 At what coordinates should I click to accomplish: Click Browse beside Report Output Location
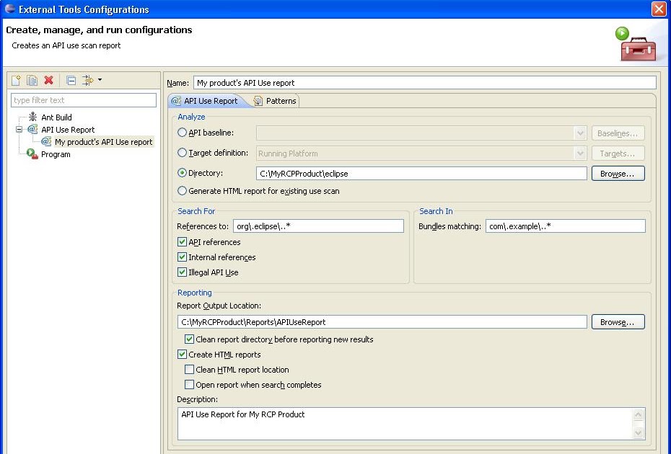pyautogui.click(x=618, y=322)
